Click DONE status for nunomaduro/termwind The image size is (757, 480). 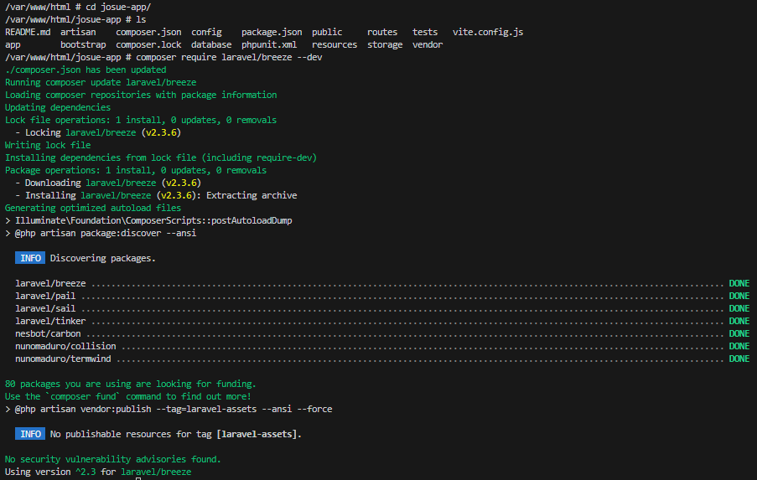(x=739, y=359)
